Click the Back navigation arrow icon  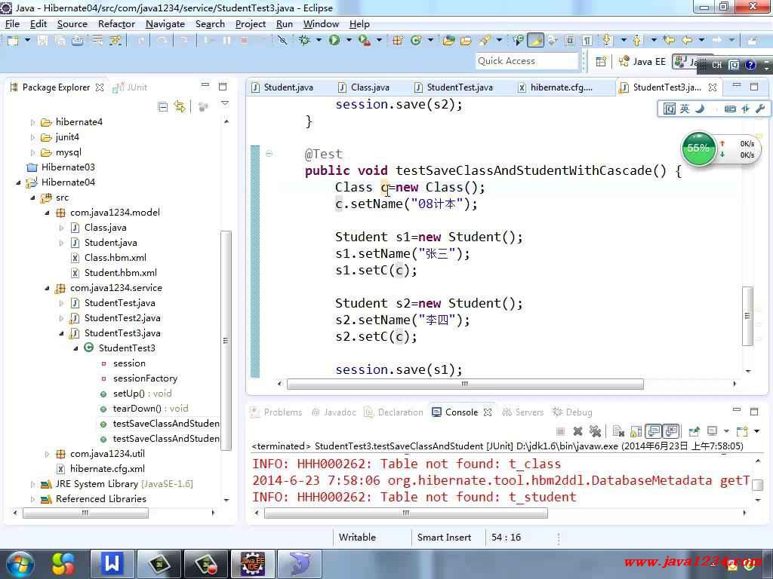(x=687, y=41)
